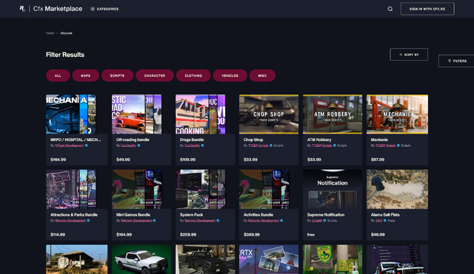Click the free price label
This screenshot has height=274, width=474.
point(311,235)
